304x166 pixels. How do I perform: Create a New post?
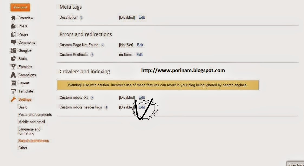point(20,7)
